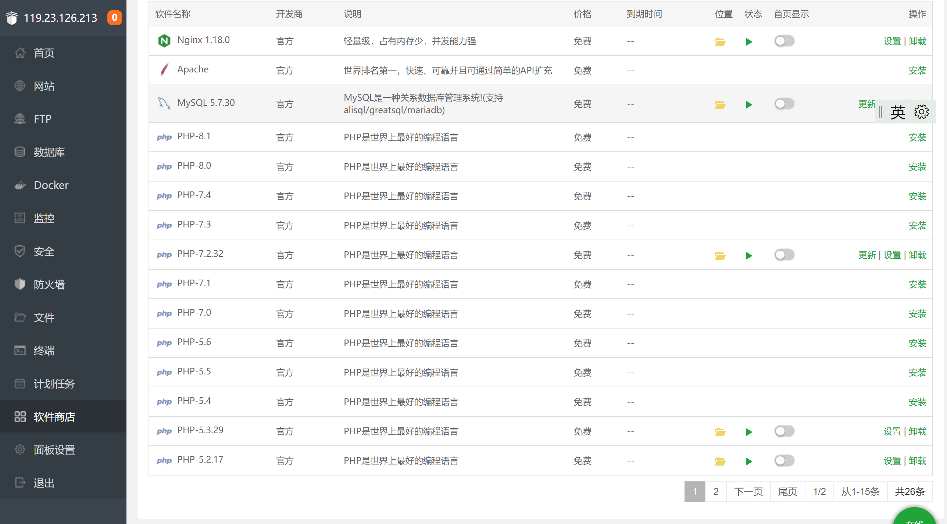Click the terminal icon for 终端
The width and height of the screenshot is (947, 524).
point(20,350)
